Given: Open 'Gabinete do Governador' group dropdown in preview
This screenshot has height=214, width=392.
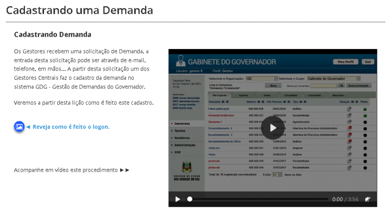Looking at the screenshot, I should 334,79.
